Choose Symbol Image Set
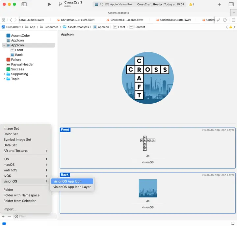The width and height of the screenshot is (237, 226). point(26,140)
